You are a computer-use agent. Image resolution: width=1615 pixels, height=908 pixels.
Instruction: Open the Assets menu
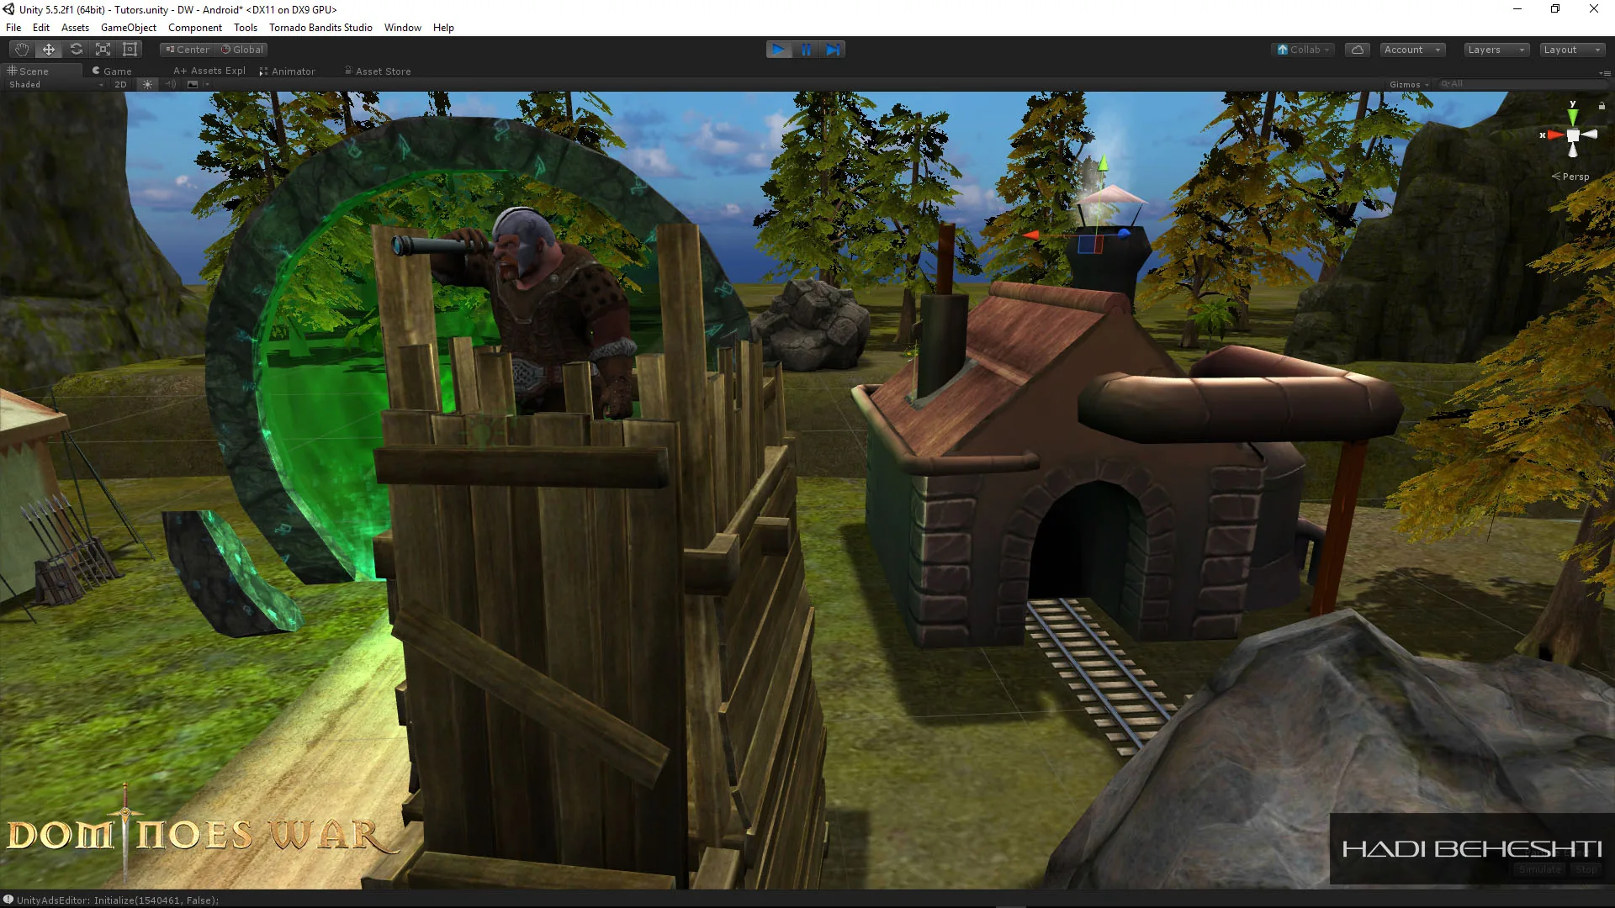[x=75, y=28]
